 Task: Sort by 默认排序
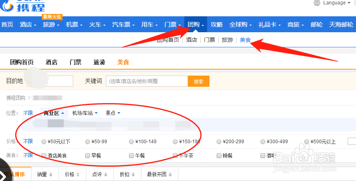pyautogui.click(x=16, y=174)
